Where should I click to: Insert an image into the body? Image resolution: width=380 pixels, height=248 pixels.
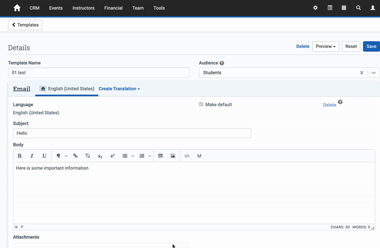point(173,156)
